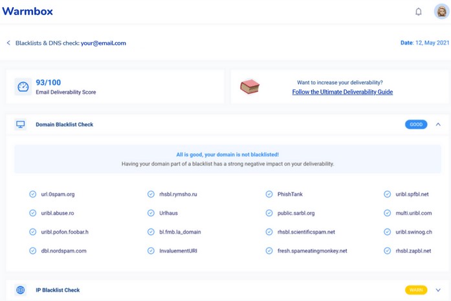Click the check icon beside rhsbl.rymsho.ru
This screenshot has height=301, width=451.
click(151, 194)
